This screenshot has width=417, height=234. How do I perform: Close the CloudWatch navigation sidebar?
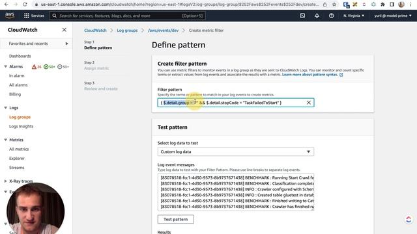pos(64,30)
